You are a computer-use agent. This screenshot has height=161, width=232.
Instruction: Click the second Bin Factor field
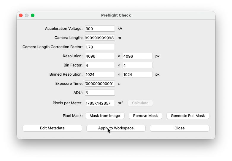[x=138, y=65]
